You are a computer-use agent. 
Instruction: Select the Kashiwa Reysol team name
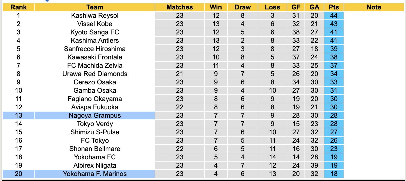point(95,16)
